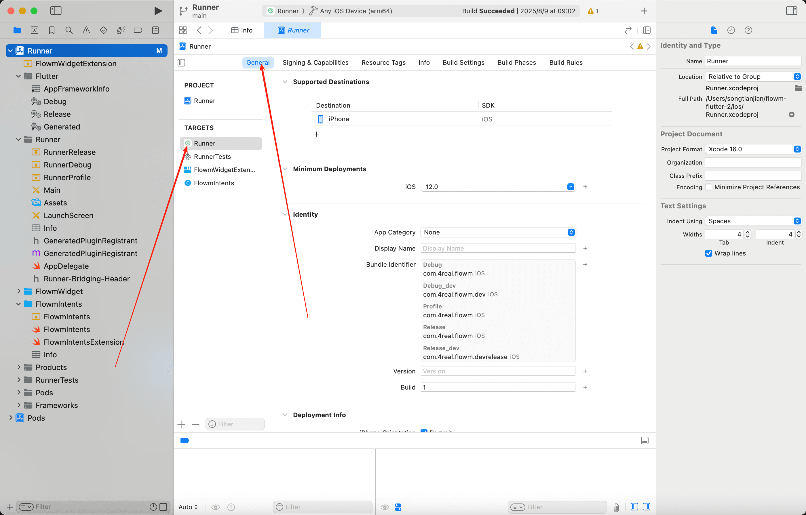Screen dimensions: 806x515
Task: Click trash icon in console area
Action: (616, 507)
